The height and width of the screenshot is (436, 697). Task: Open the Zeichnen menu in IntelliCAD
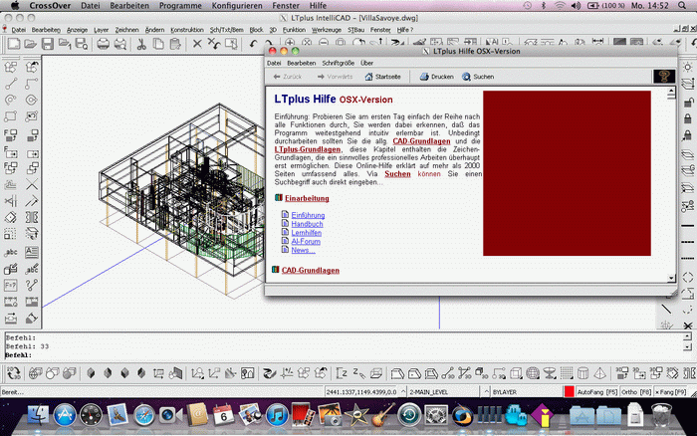(x=126, y=30)
